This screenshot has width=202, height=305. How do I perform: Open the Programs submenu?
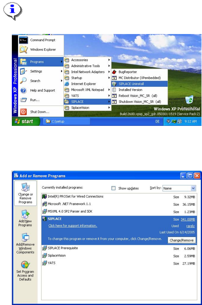pyautogui.click(x=41, y=62)
